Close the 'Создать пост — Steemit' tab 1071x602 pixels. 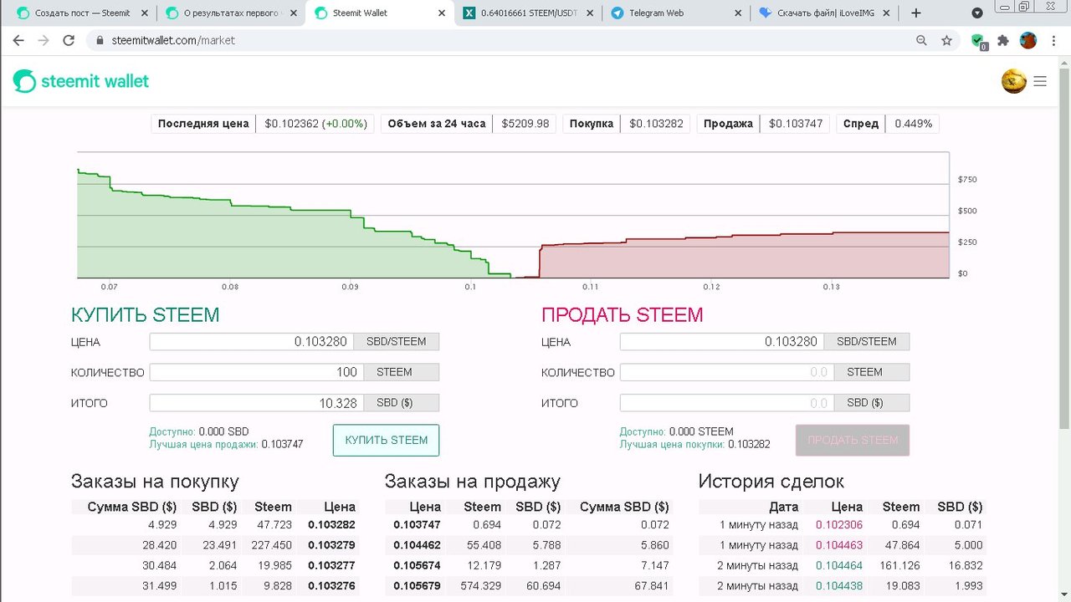click(146, 13)
